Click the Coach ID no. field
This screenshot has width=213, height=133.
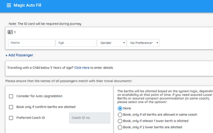pyautogui.click(x=90, y=118)
